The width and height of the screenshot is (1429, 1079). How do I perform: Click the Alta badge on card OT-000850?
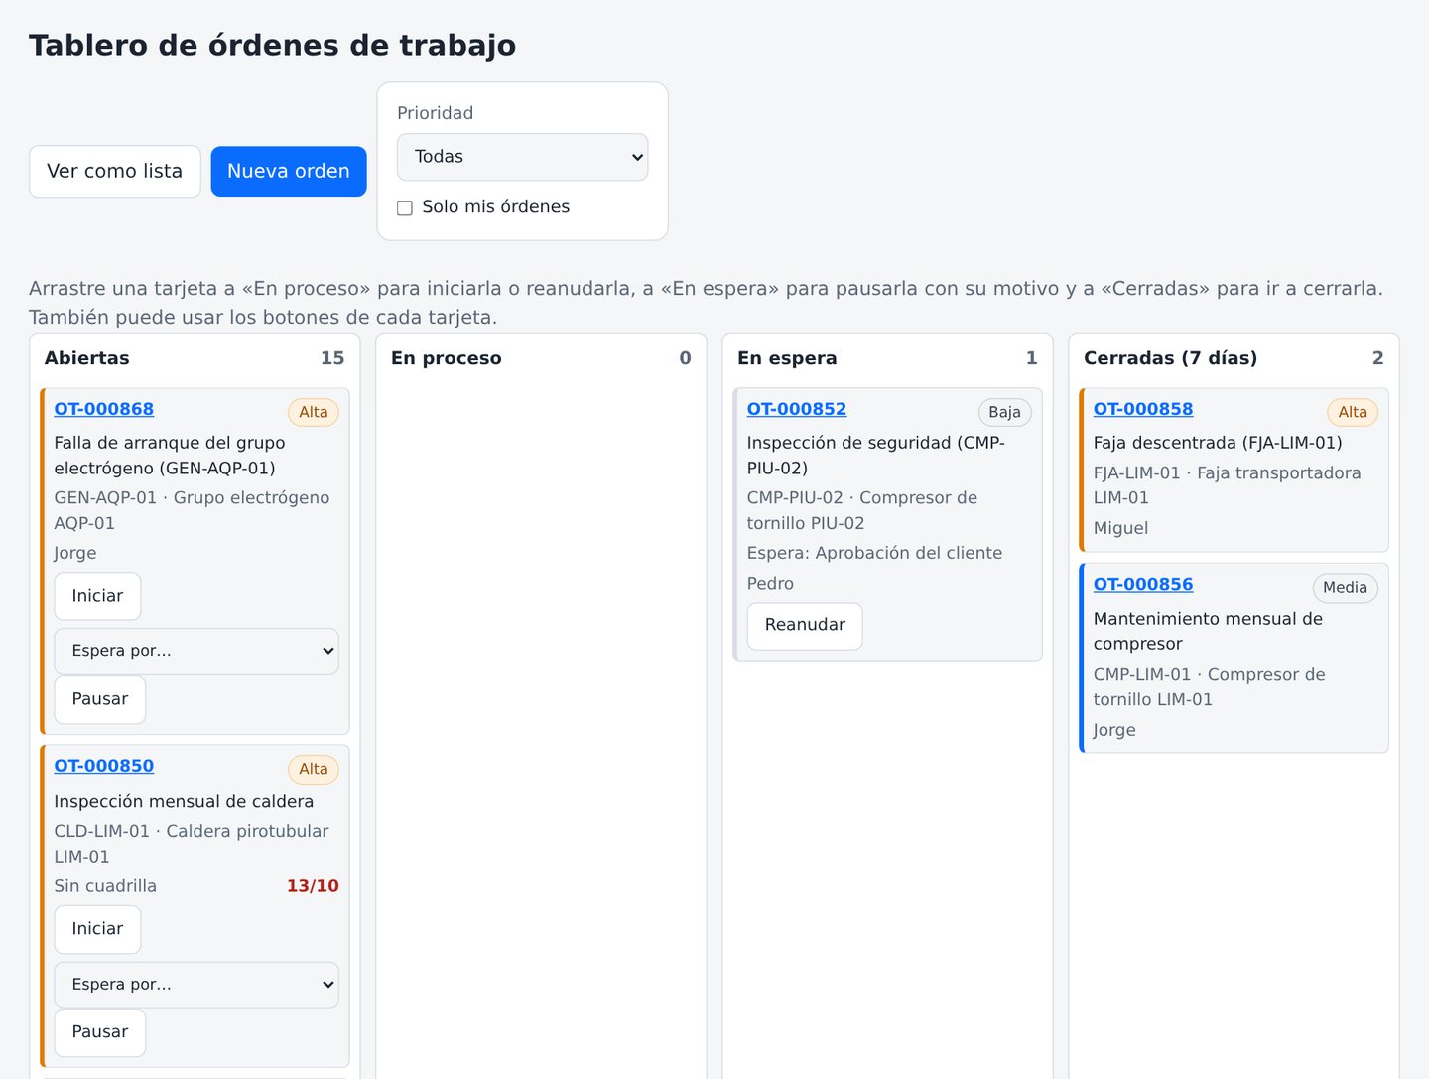[x=314, y=769]
